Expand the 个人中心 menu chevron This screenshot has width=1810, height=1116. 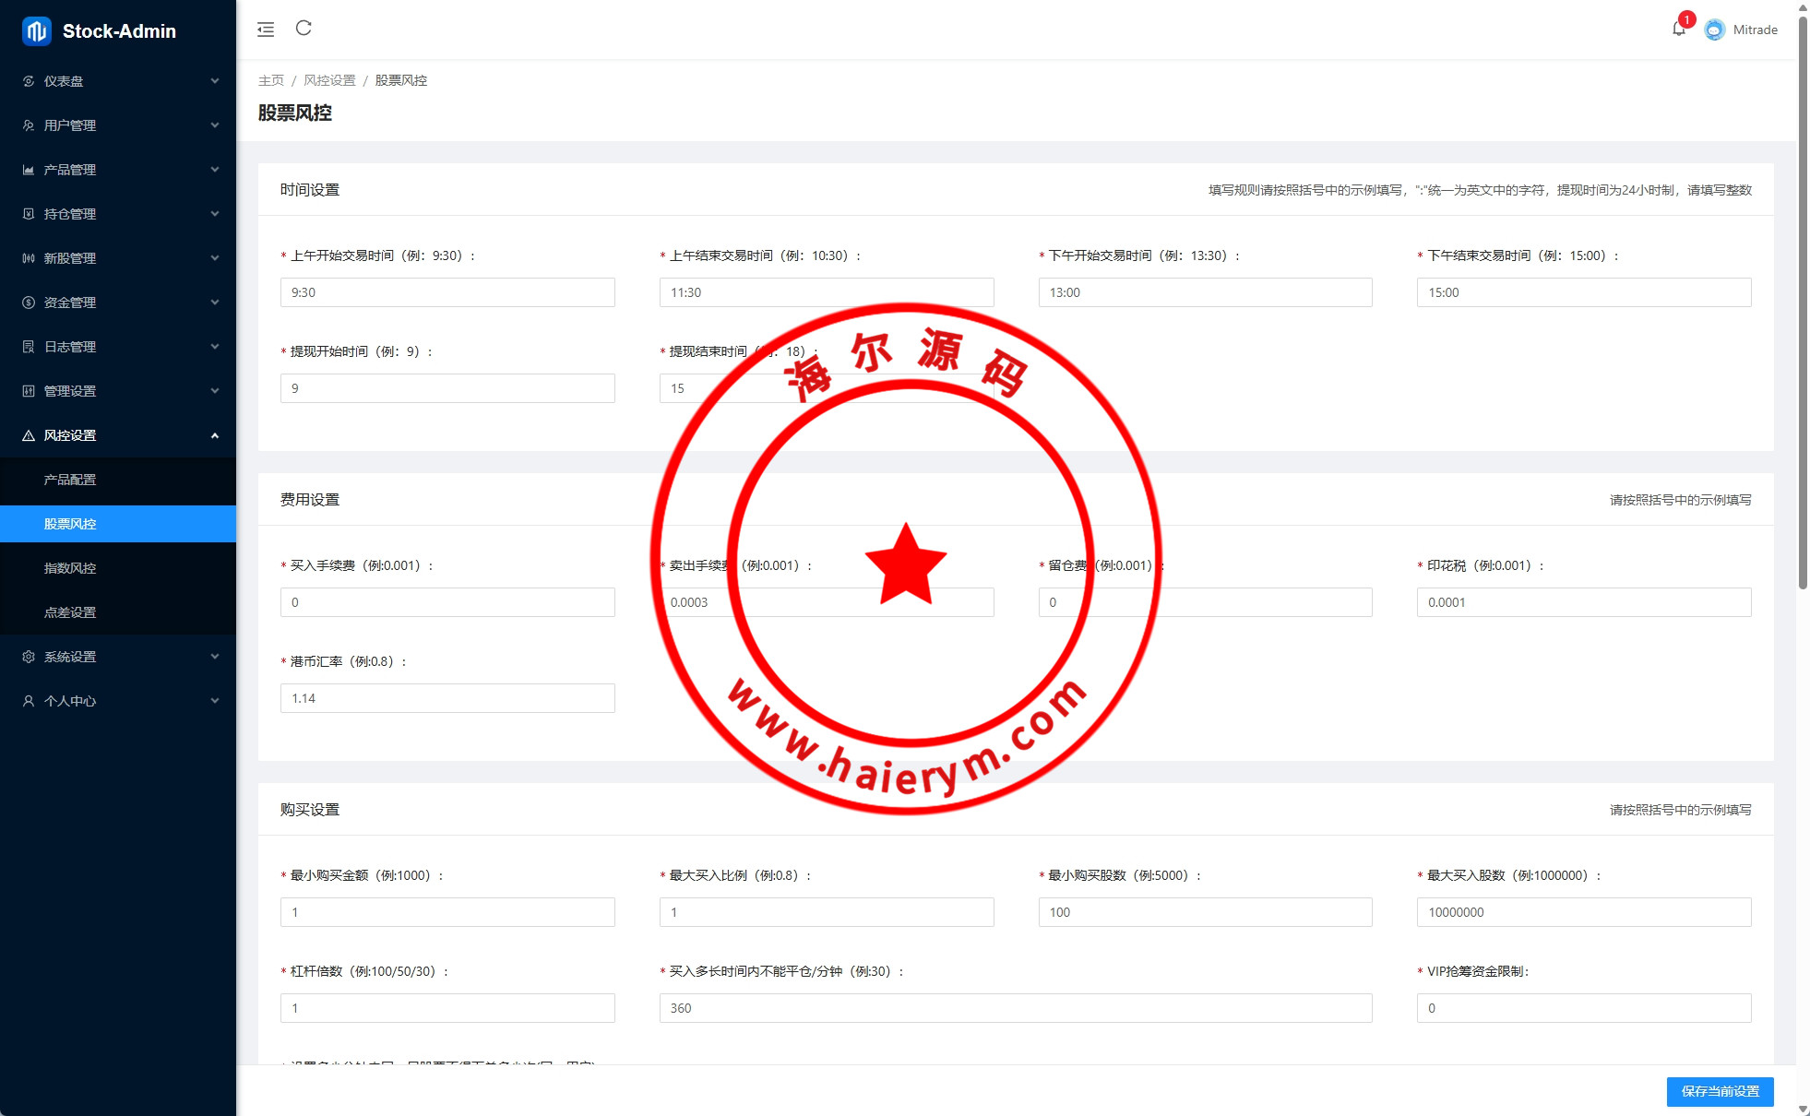click(215, 701)
